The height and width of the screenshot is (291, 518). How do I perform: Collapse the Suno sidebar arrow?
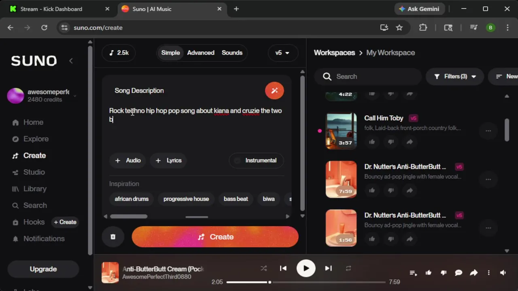(71, 61)
